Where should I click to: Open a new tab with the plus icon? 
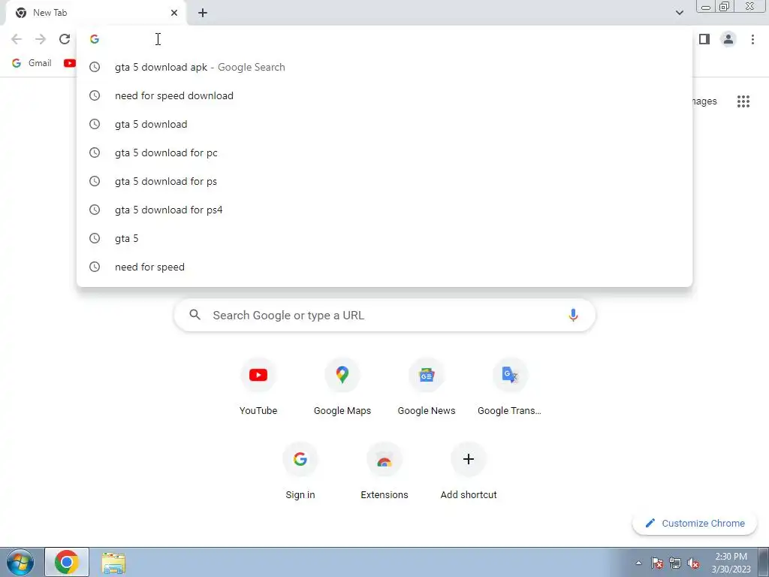(x=203, y=13)
